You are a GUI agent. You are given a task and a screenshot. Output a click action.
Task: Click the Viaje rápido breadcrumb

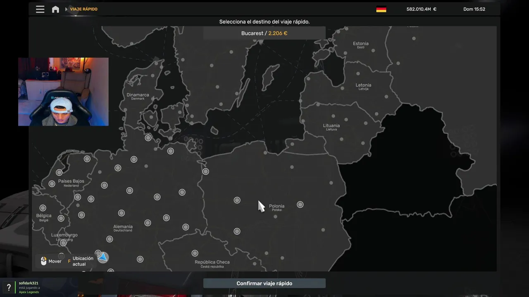[x=84, y=9]
